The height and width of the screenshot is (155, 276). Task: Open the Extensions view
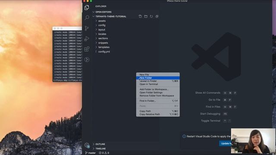tap(87, 49)
